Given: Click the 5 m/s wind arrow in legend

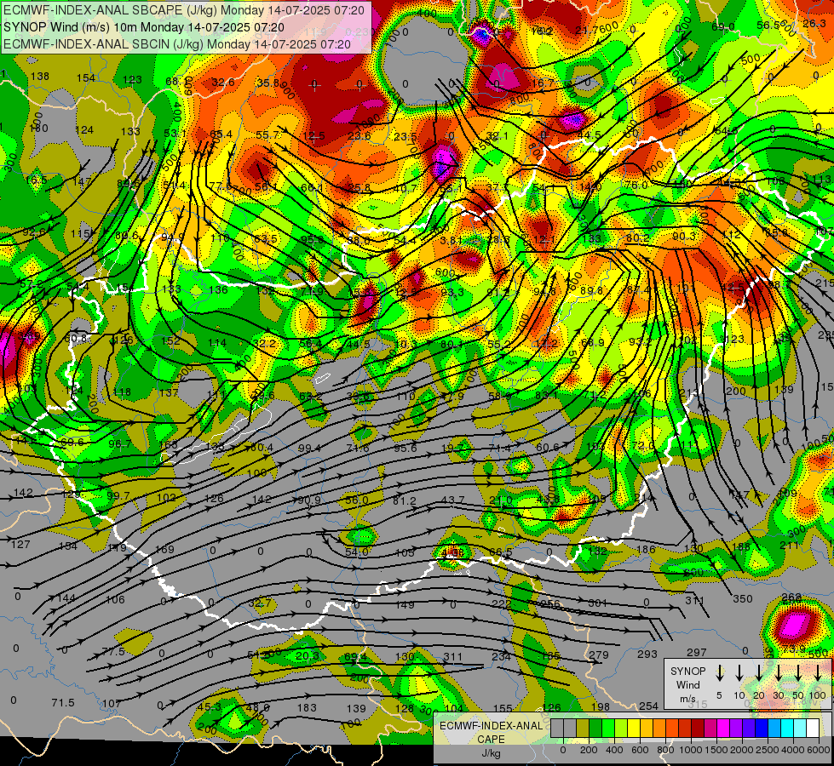Looking at the screenshot, I should click(719, 673).
